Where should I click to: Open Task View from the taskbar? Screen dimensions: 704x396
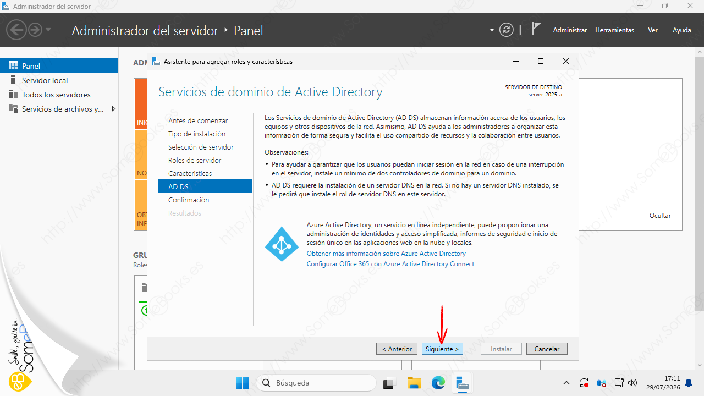click(389, 383)
